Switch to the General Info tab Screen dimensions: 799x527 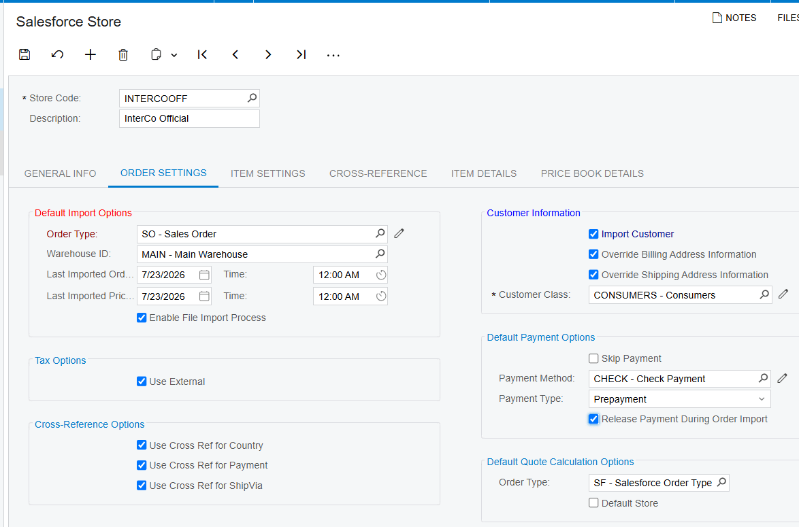[x=60, y=173]
